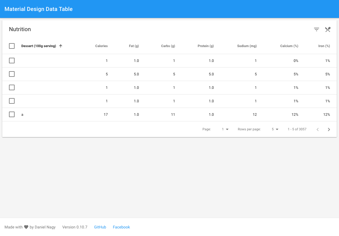The image size is (339, 236).
Task: Open the Rows per page dropdown
Action: tap(275, 129)
